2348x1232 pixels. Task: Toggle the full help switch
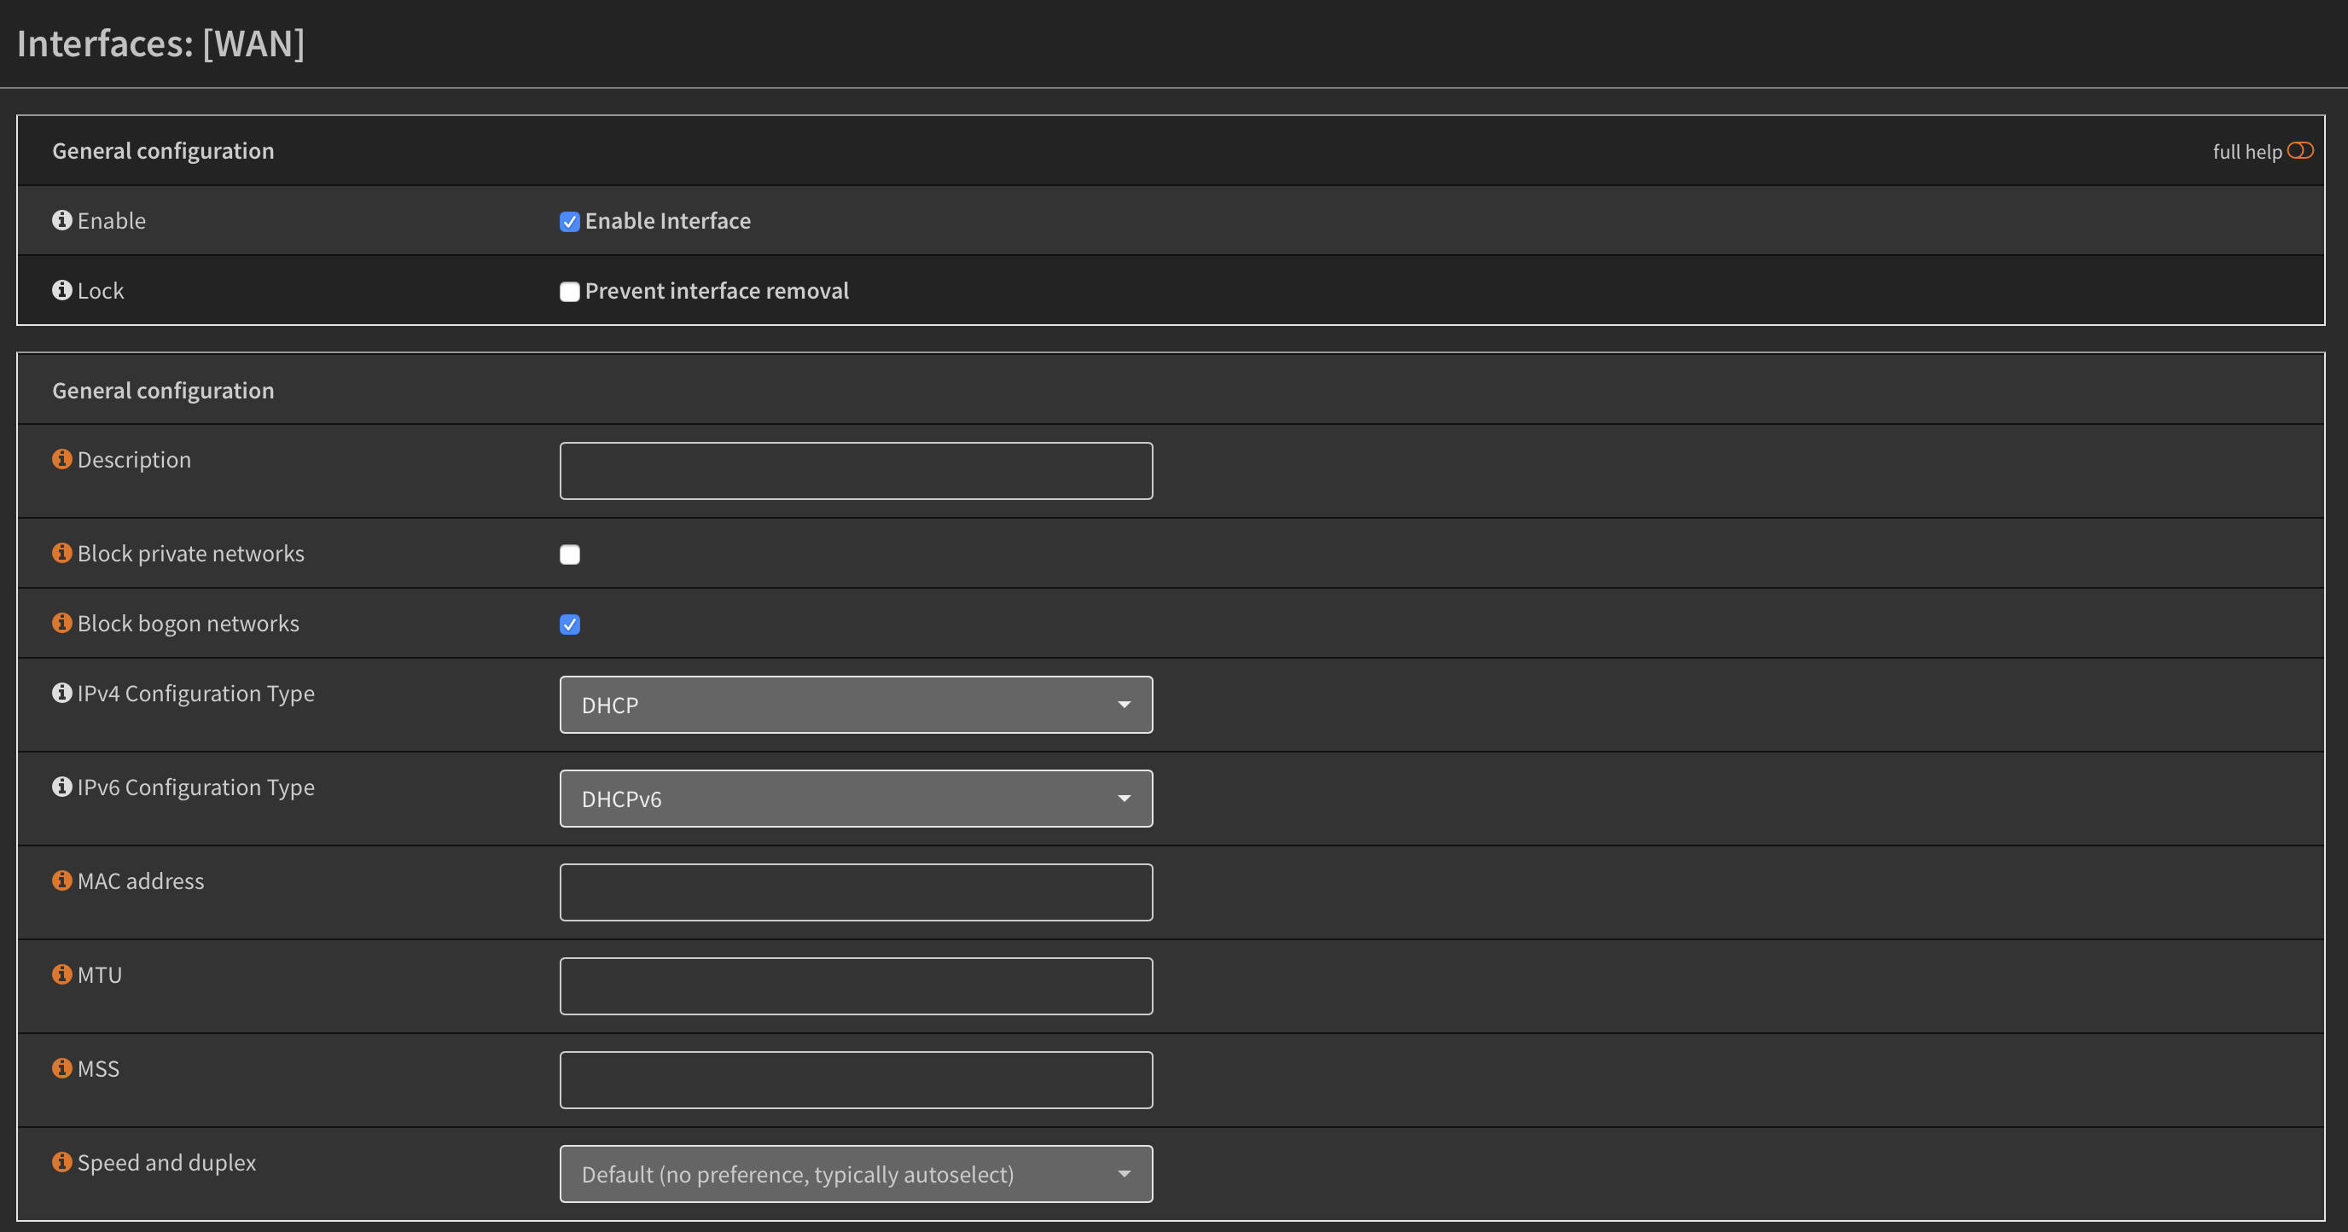[x=2299, y=150]
